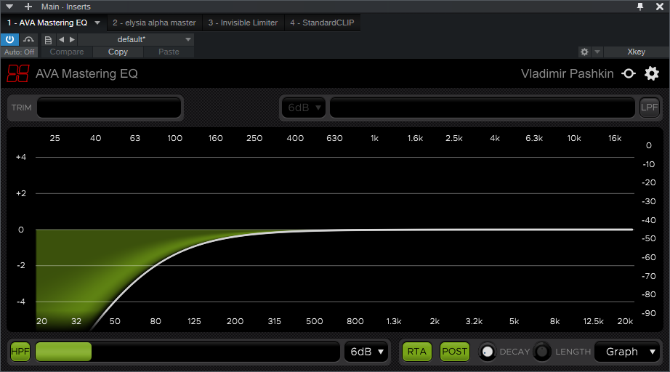
Task: Toggle the RTA analyzer button
Action: pos(416,352)
